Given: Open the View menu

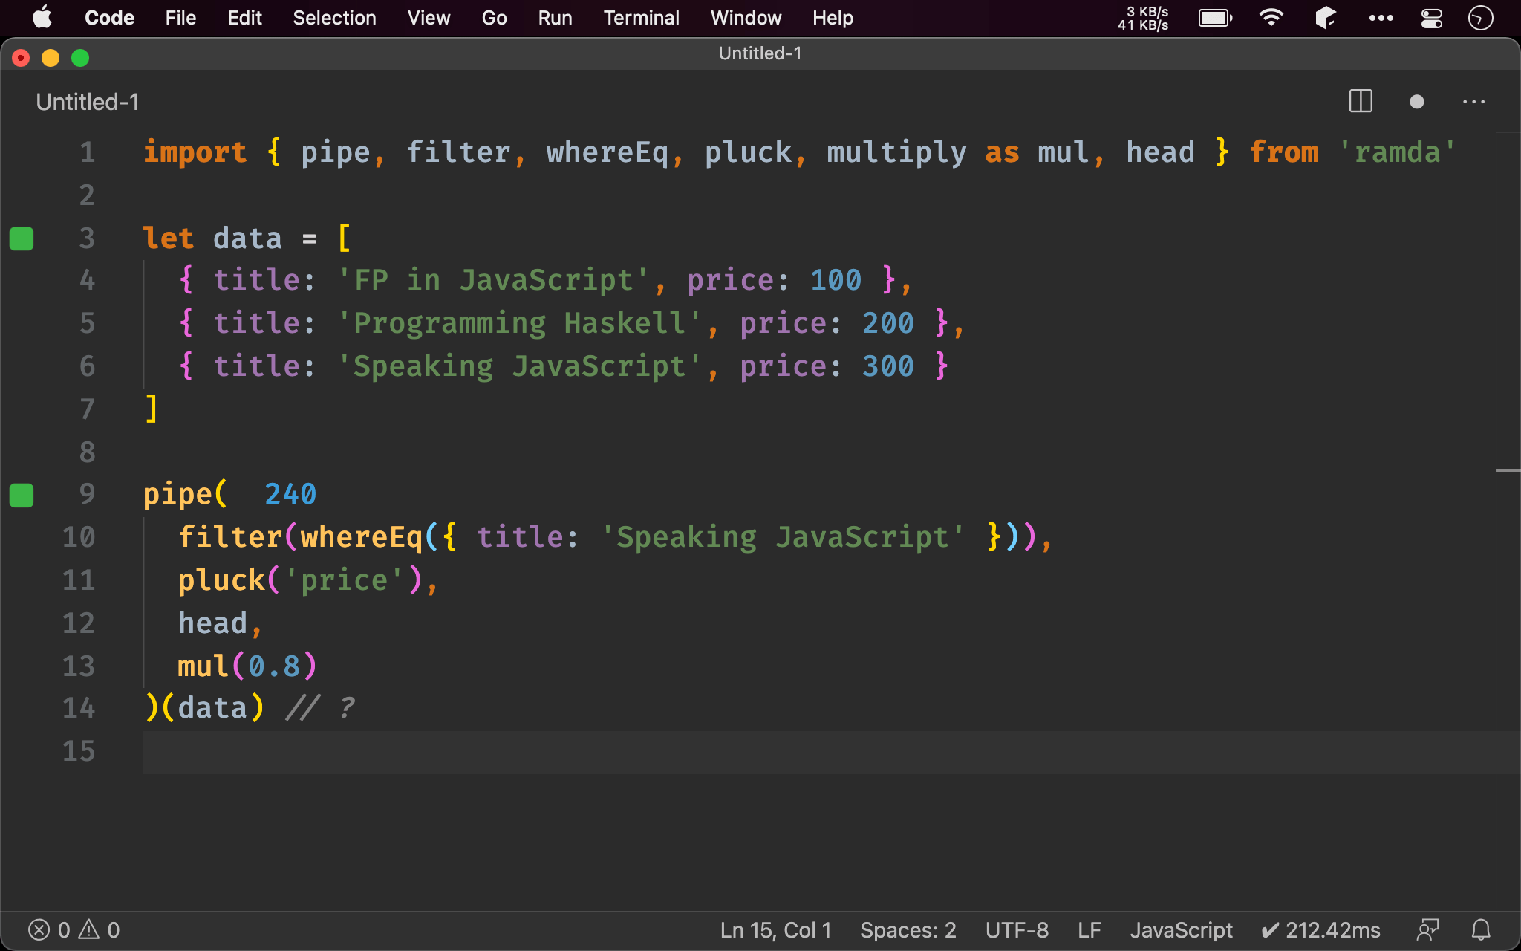Looking at the screenshot, I should [429, 17].
